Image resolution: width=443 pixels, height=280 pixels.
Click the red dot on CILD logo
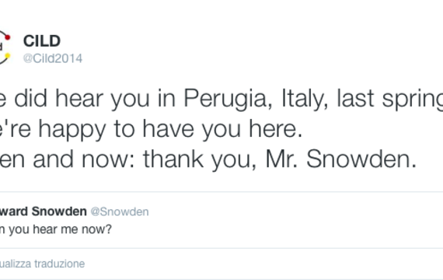(x=8, y=37)
